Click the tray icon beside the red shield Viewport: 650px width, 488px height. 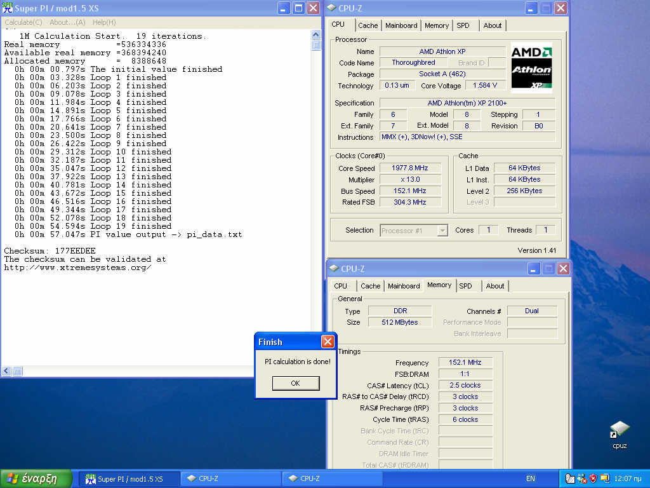click(581, 478)
